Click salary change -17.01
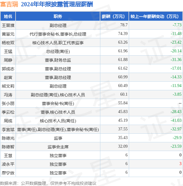 click(176, 68)
